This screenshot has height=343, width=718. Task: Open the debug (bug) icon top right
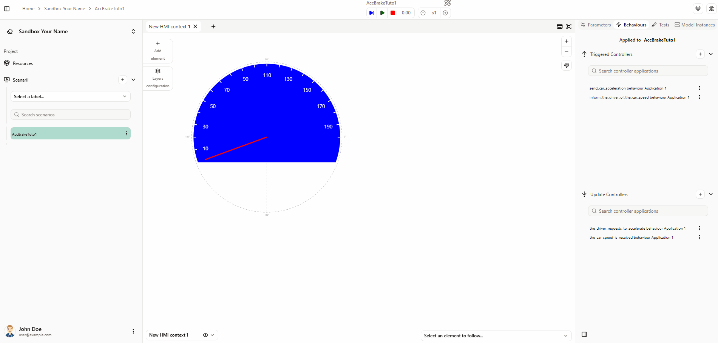pos(711,8)
